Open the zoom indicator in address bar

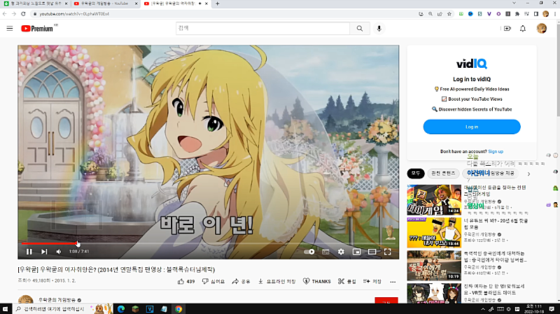[430, 14]
